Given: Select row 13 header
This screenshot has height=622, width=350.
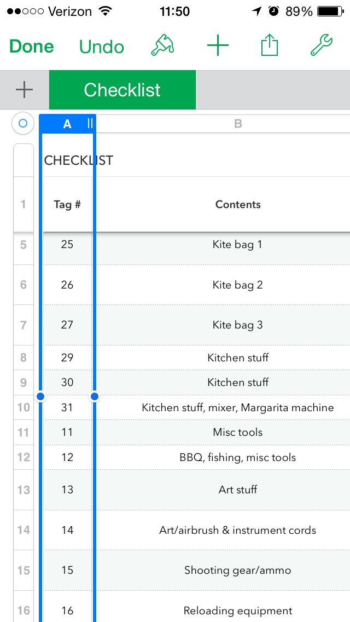Looking at the screenshot, I should (x=24, y=490).
